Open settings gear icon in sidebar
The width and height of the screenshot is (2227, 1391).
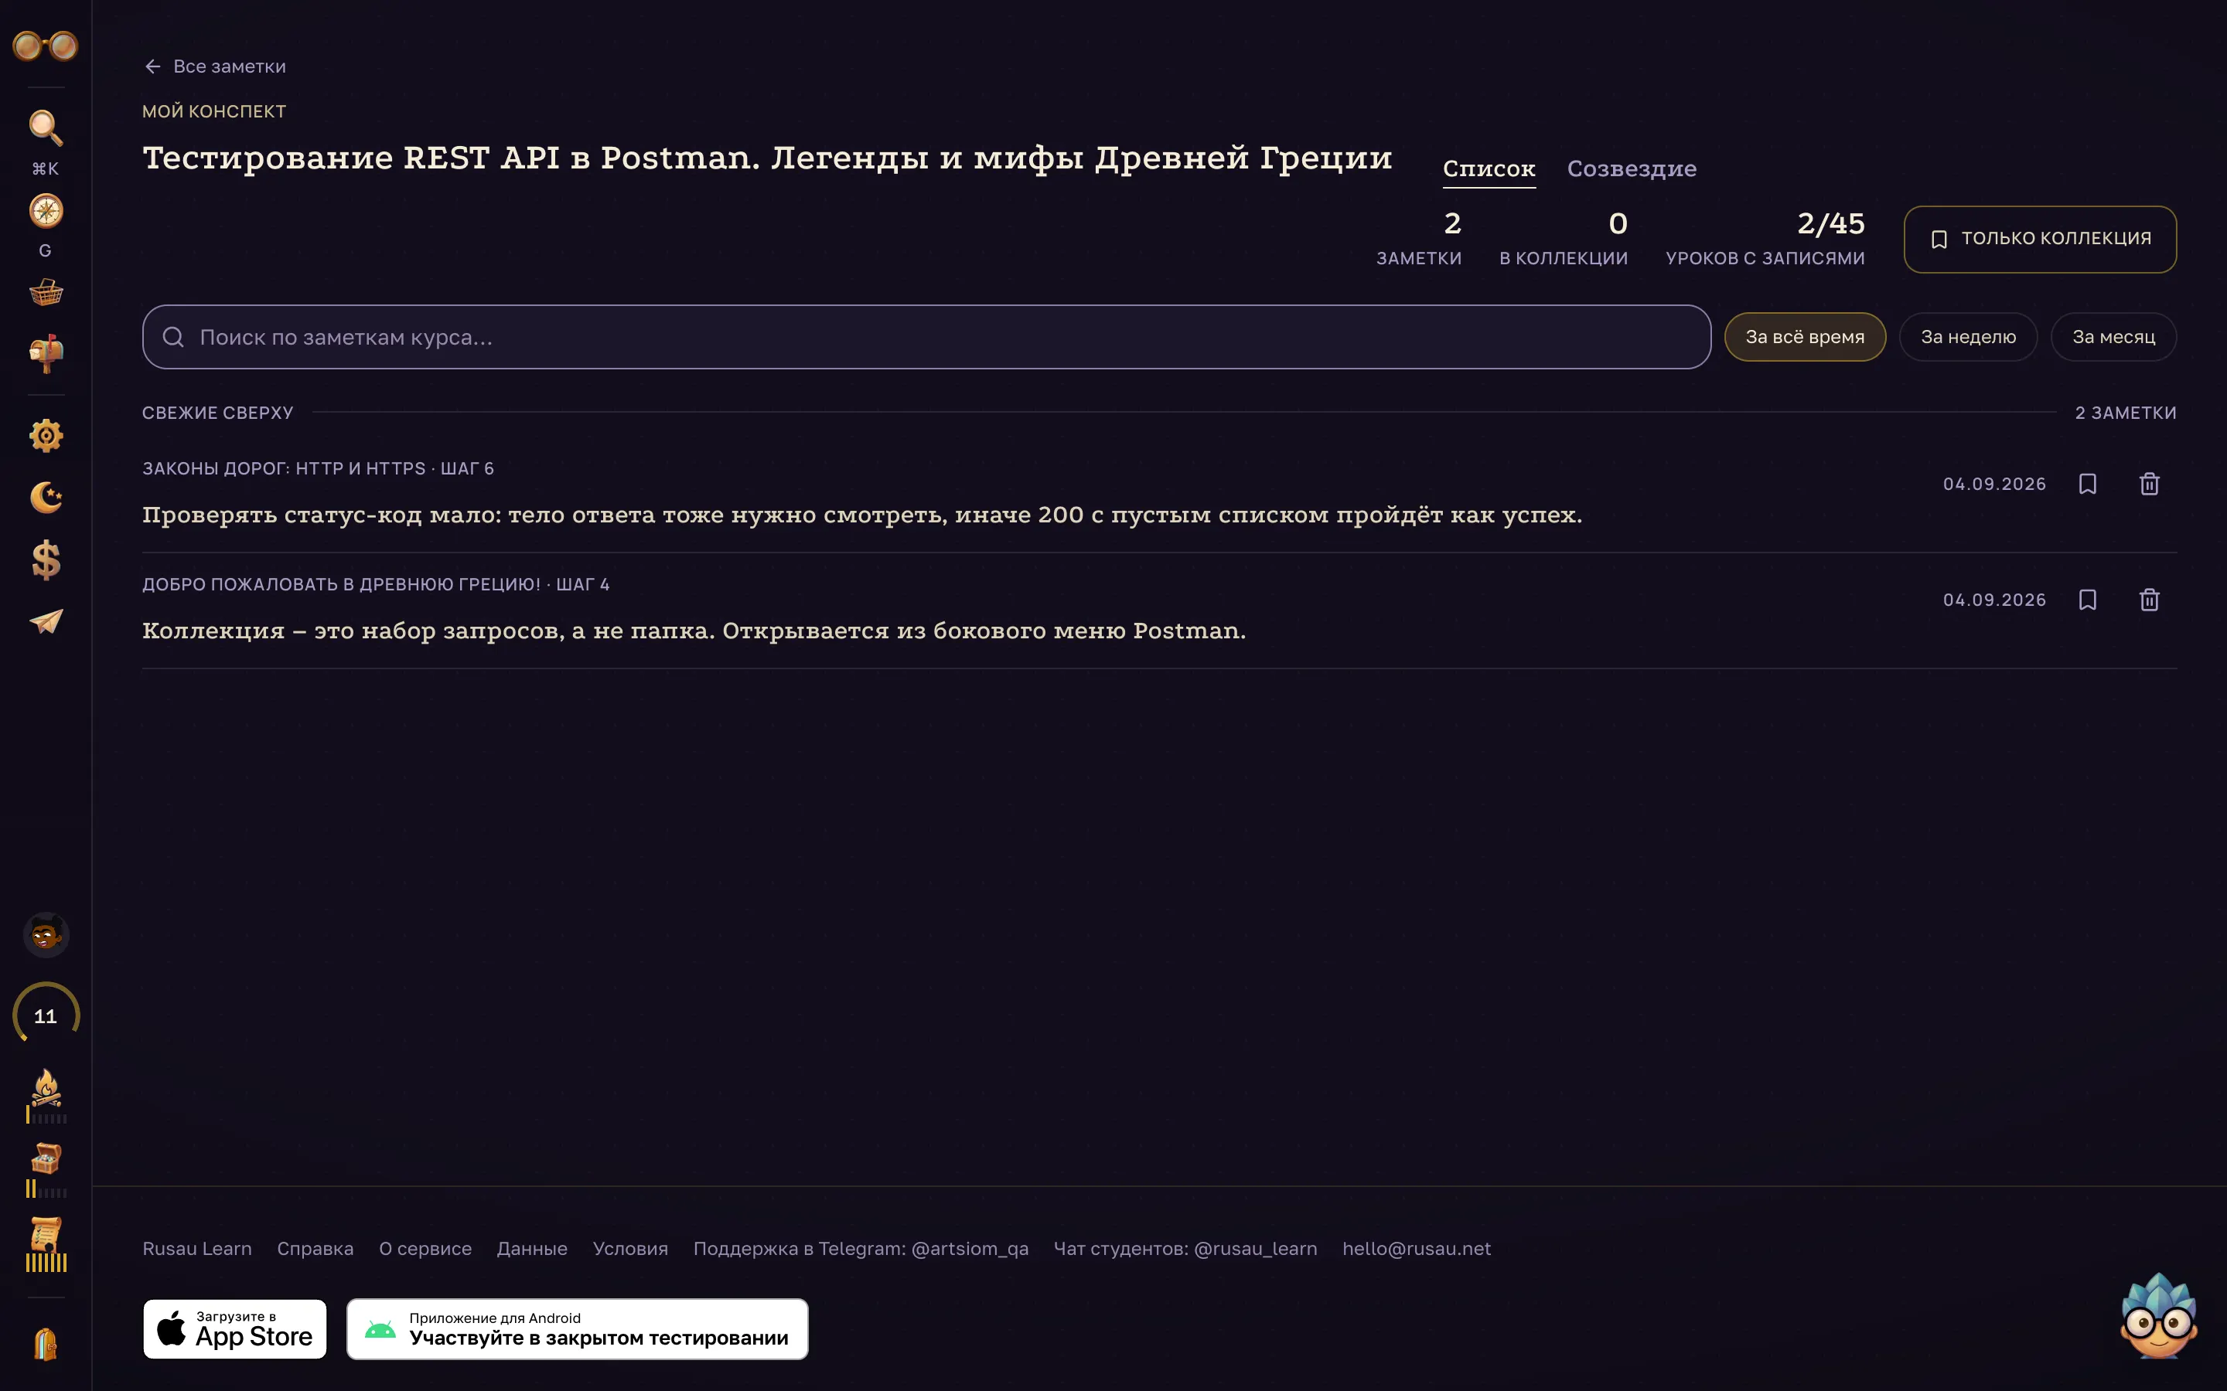(45, 435)
